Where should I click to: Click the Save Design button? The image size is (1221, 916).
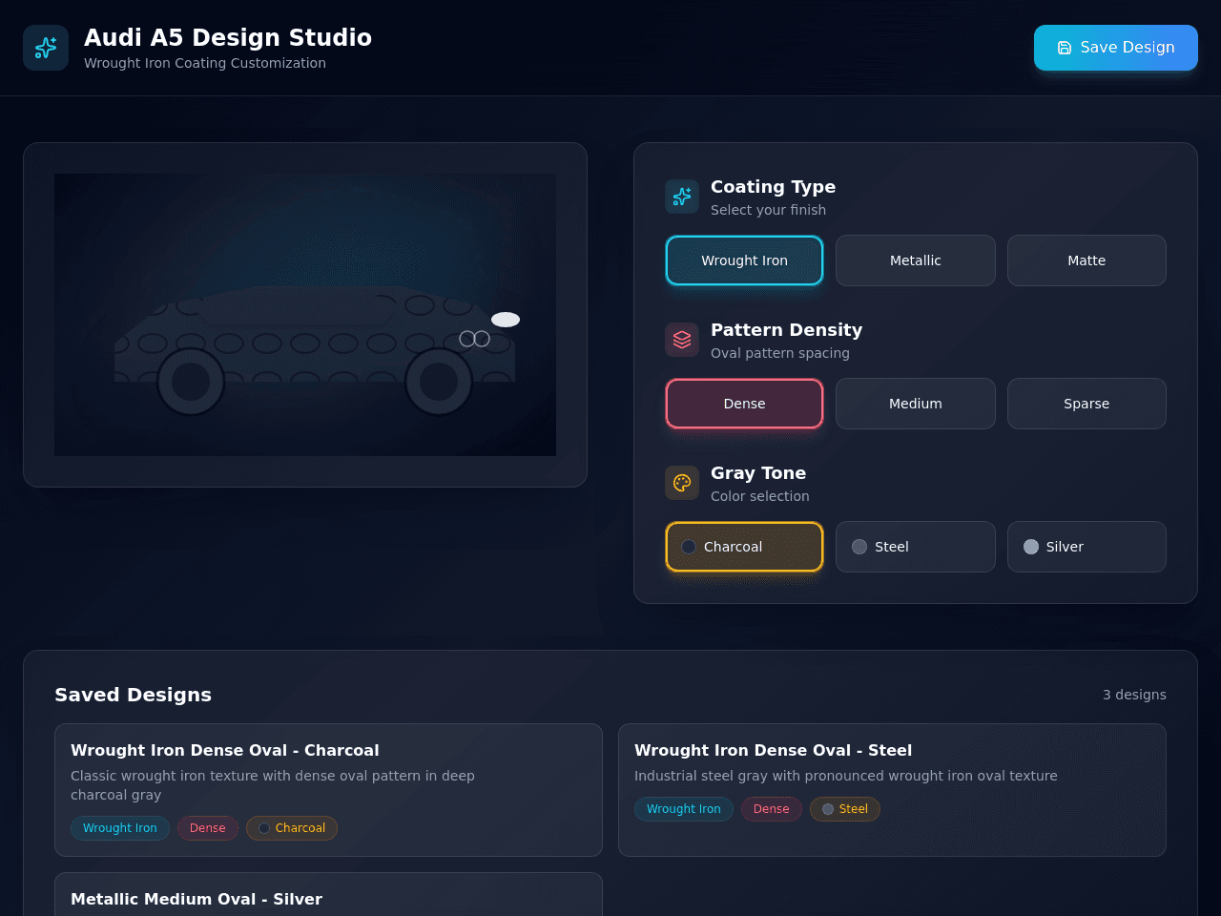click(1116, 48)
